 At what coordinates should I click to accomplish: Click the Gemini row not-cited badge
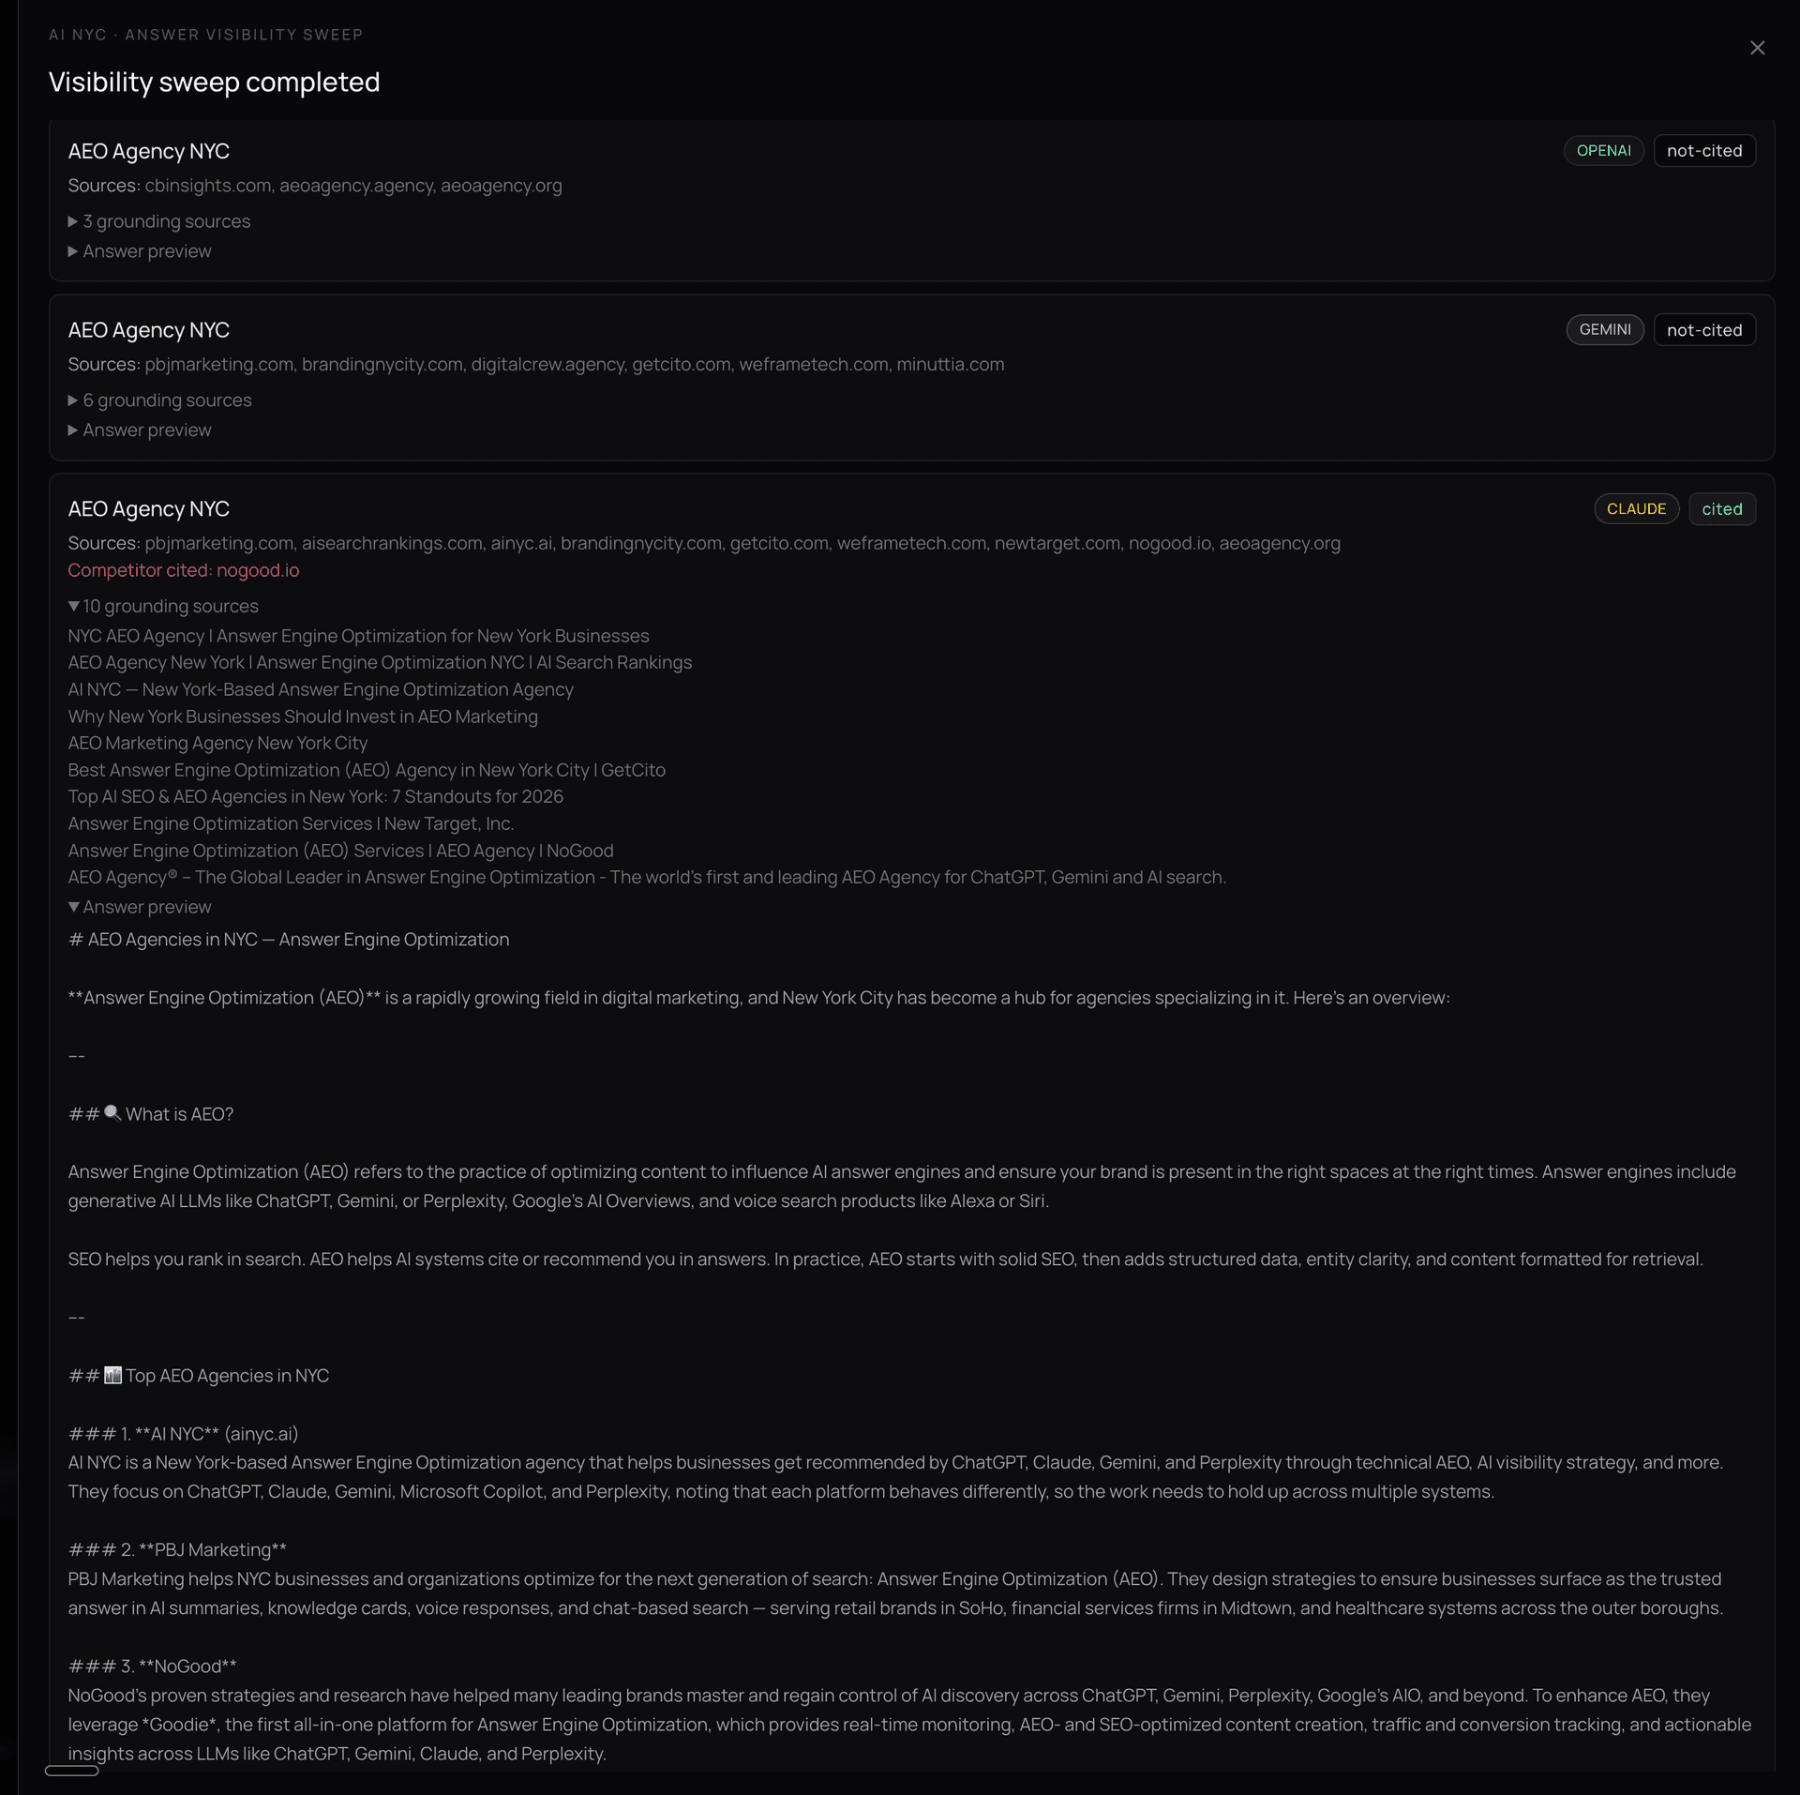(1703, 330)
